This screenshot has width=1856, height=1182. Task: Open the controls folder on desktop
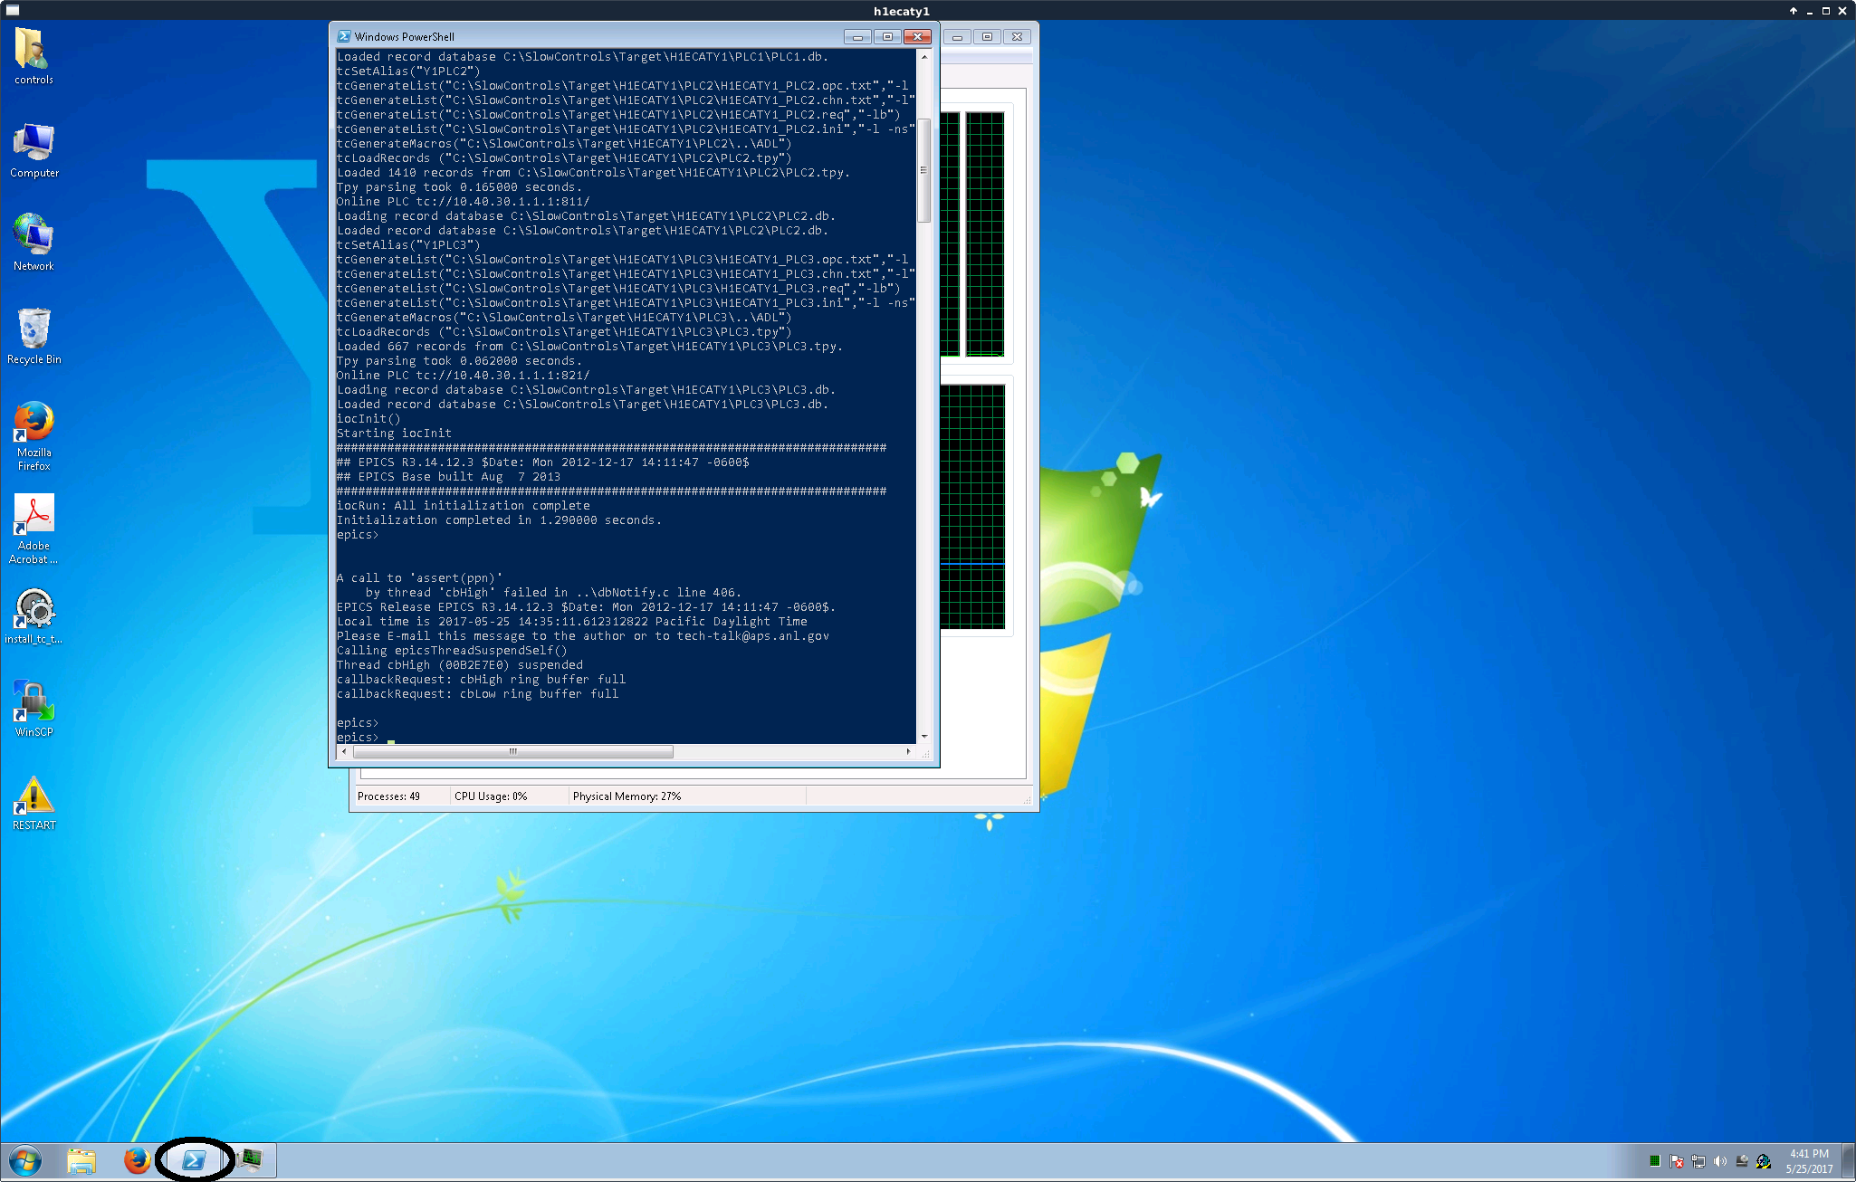tap(33, 55)
